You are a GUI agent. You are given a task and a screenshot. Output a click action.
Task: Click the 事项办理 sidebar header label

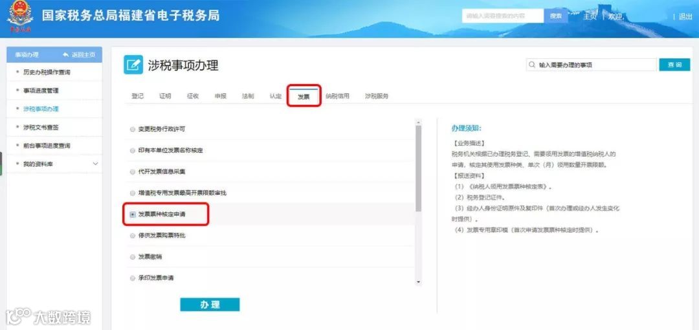point(27,55)
